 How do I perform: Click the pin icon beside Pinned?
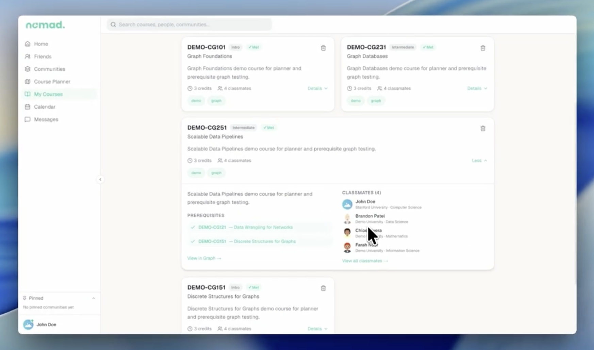pyautogui.click(x=24, y=298)
